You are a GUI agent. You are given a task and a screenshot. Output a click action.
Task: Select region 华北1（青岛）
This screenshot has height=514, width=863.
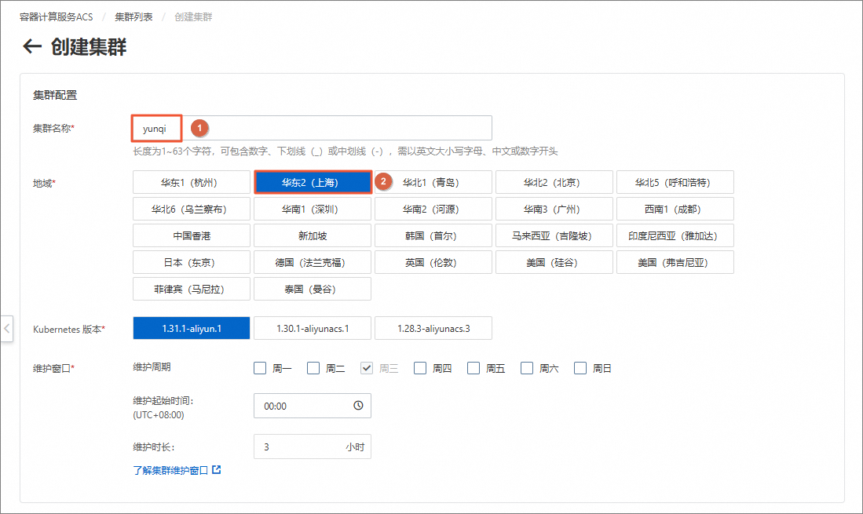(x=433, y=183)
